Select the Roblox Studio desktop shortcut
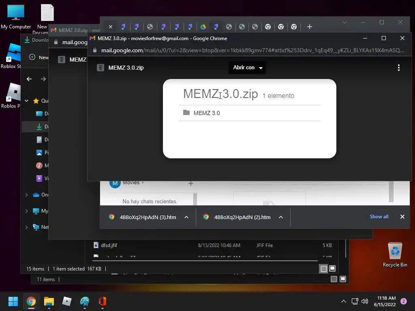 [11, 56]
